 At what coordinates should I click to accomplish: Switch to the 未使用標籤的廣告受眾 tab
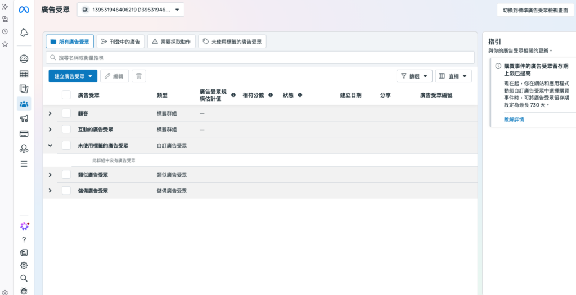click(232, 42)
